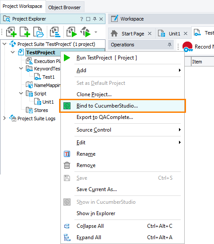Click the Add submenu arrow
Screen dimensions: 214x244
(180, 70)
